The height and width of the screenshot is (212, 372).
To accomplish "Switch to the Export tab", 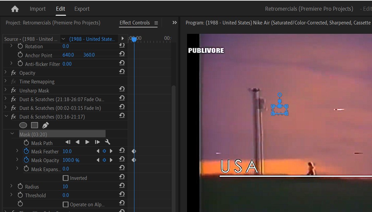I will point(82,9).
